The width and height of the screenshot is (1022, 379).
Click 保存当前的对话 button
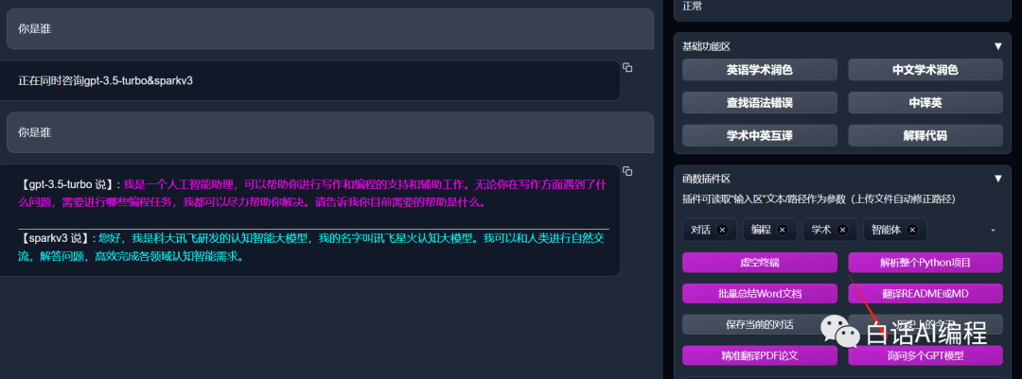(759, 324)
